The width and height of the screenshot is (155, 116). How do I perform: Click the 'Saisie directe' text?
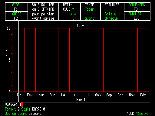point(111,16)
